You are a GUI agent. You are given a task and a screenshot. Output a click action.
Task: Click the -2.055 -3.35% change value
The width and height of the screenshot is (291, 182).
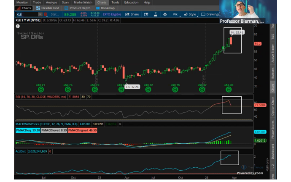pos(84,14)
